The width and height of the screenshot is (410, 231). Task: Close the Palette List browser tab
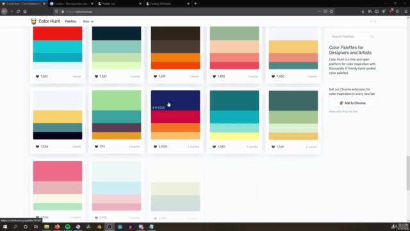pos(140,4)
